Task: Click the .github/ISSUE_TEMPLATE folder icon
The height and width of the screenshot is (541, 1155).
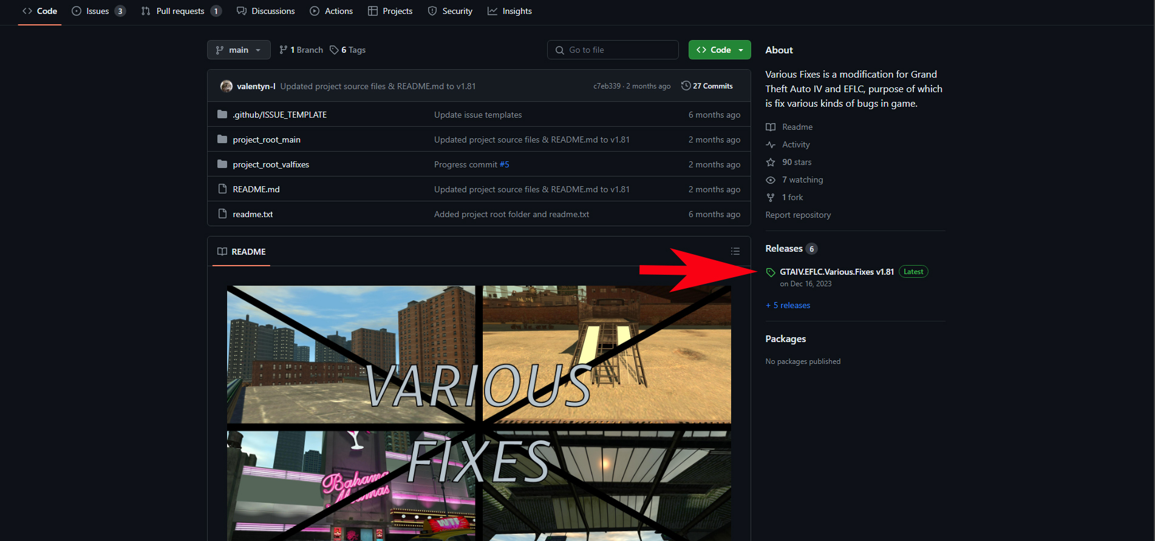Action: (222, 115)
